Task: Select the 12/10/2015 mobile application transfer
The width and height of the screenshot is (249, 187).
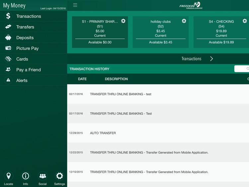Action: coord(158,172)
